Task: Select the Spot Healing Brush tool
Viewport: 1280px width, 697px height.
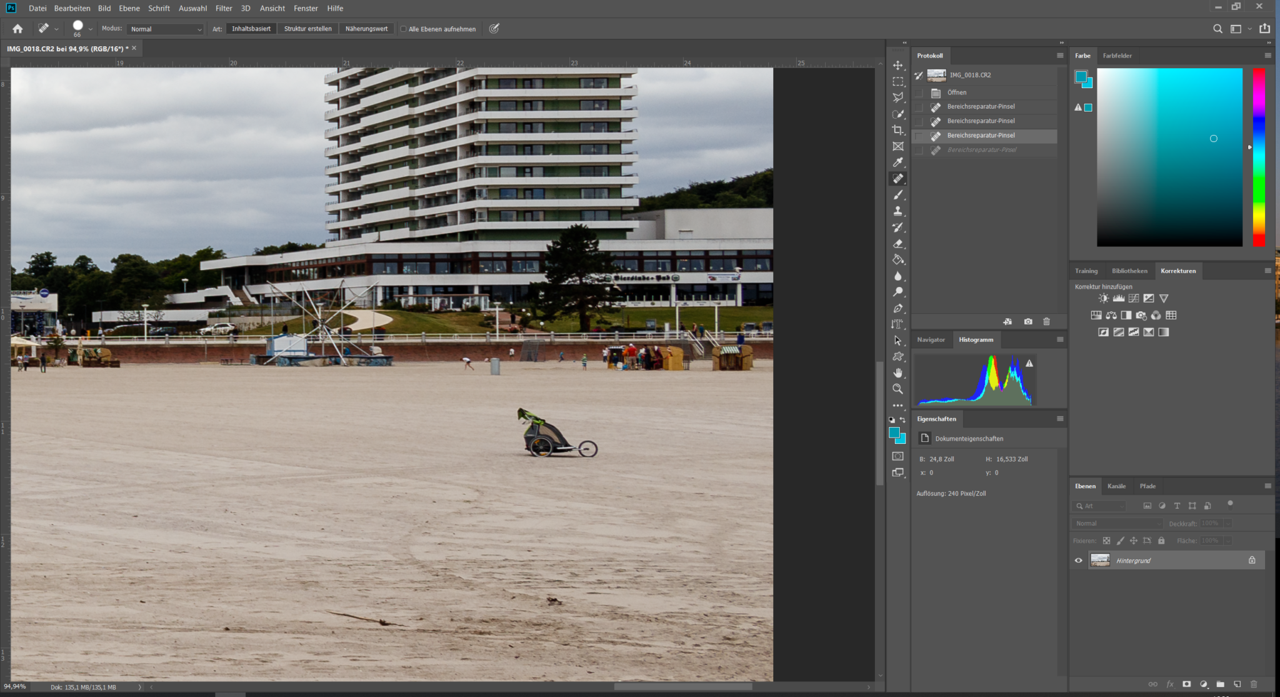Action: click(898, 179)
